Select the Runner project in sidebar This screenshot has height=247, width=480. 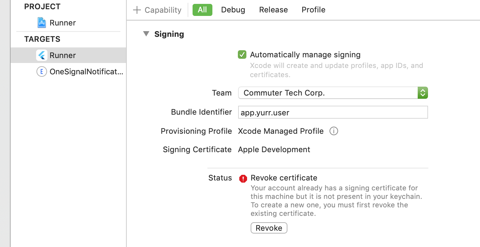coord(63,23)
